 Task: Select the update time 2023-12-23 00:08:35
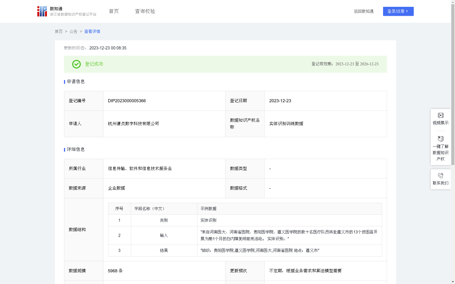coord(108,48)
